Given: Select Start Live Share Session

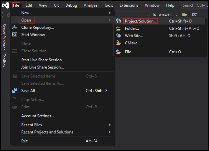Looking at the screenshot, I should pos(62,60).
